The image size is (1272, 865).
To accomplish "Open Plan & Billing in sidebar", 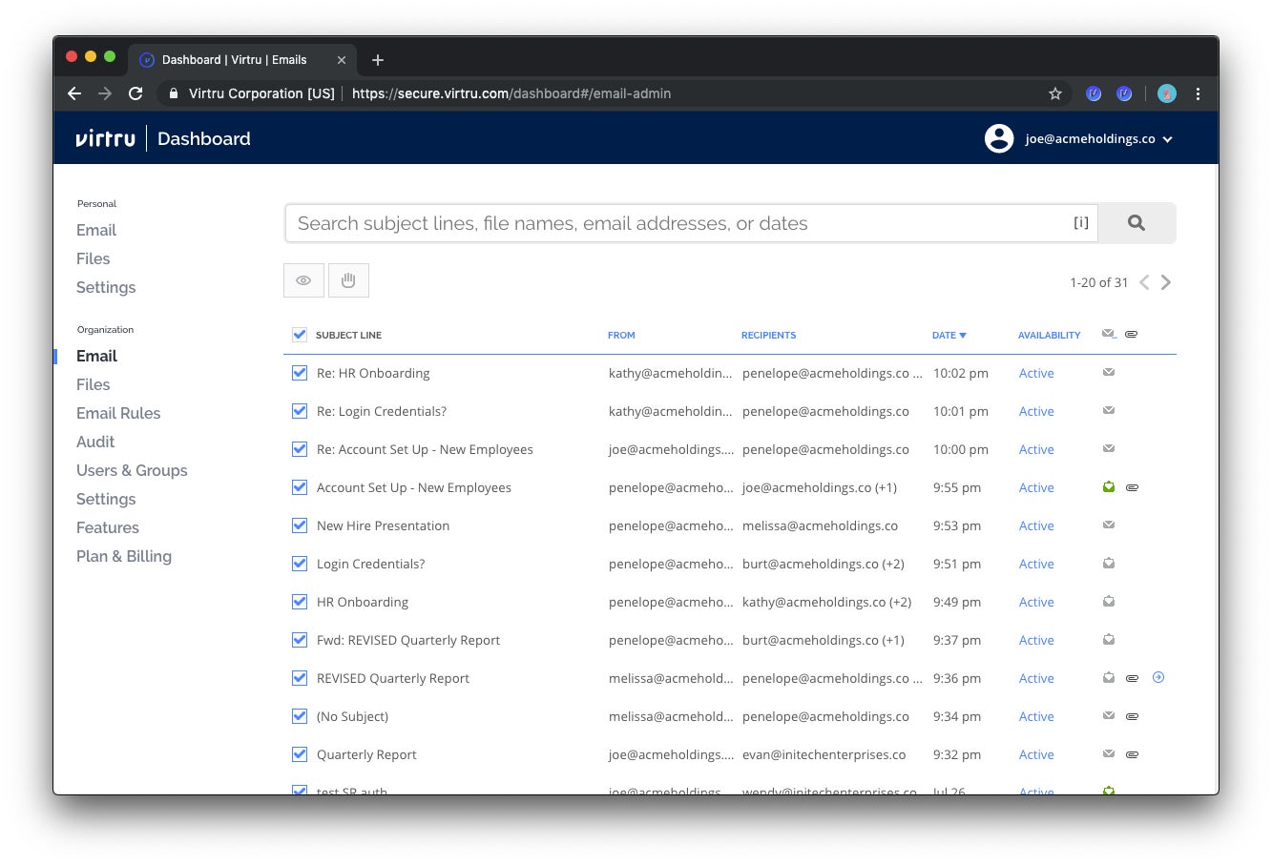I will pos(124,556).
